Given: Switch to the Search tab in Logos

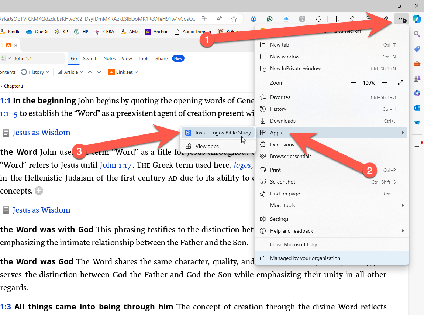Looking at the screenshot, I should (90, 58).
